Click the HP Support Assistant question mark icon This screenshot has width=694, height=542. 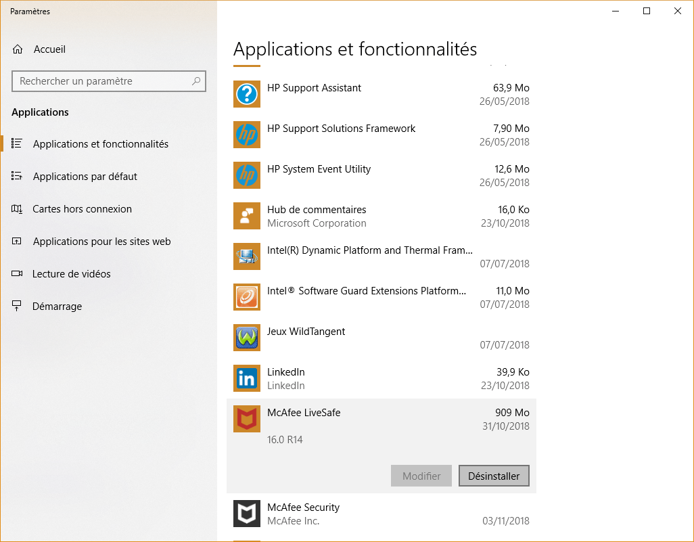[x=247, y=95]
